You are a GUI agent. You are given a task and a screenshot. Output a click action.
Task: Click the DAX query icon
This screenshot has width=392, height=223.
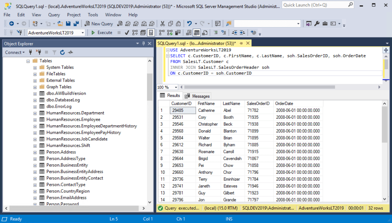click(152, 24)
